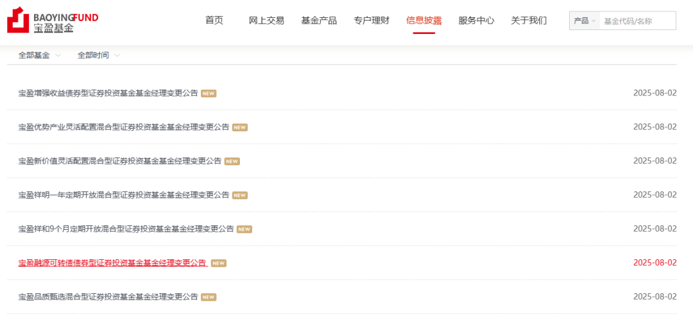Open 宝盈祥和9个月定期开放 announcement link
Image resolution: width=693 pixels, height=315 pixels.
[x=126, y=229]
